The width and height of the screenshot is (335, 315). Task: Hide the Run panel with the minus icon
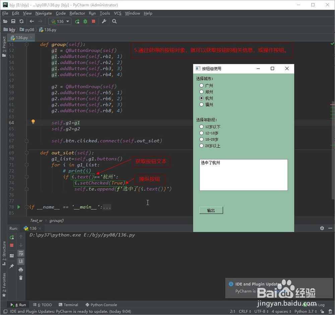pyautogui.click(x=330, y=228)
